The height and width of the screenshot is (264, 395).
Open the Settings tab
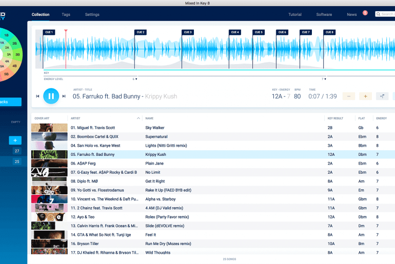click(x=92, y=14)
